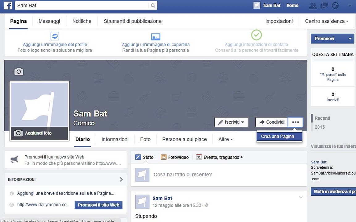Click Sam Bat profile flag icon in top bar
356x222 pixels.
(257, 6)
